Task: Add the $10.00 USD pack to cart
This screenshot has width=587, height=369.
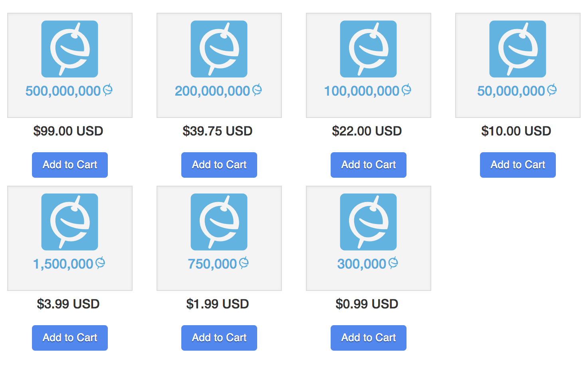Action: tap(518, 165)
